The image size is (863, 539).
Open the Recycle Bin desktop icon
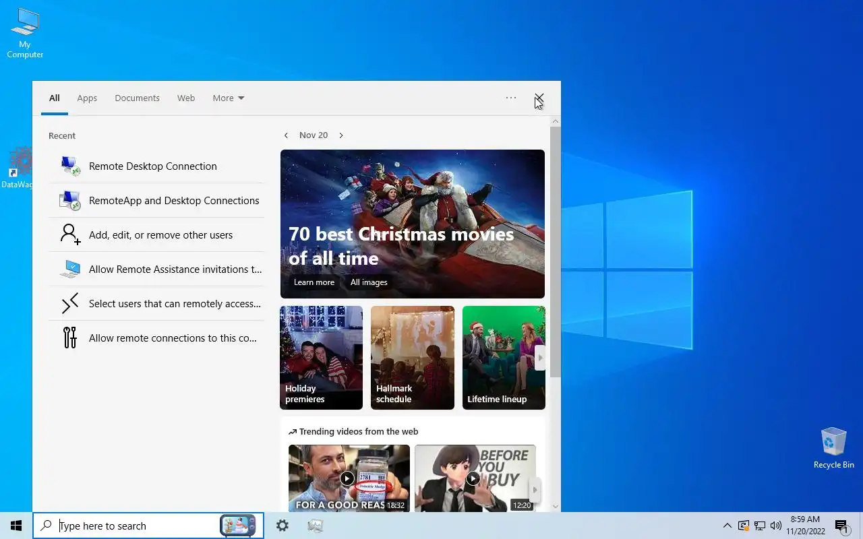coord(833,448)
